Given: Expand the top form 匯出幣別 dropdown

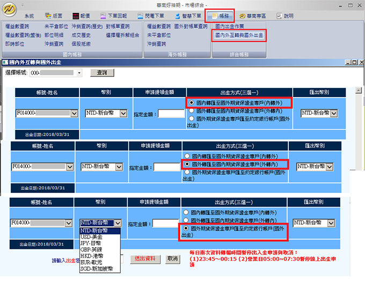Looking at the screenshot, I should [x=334, y=114].
